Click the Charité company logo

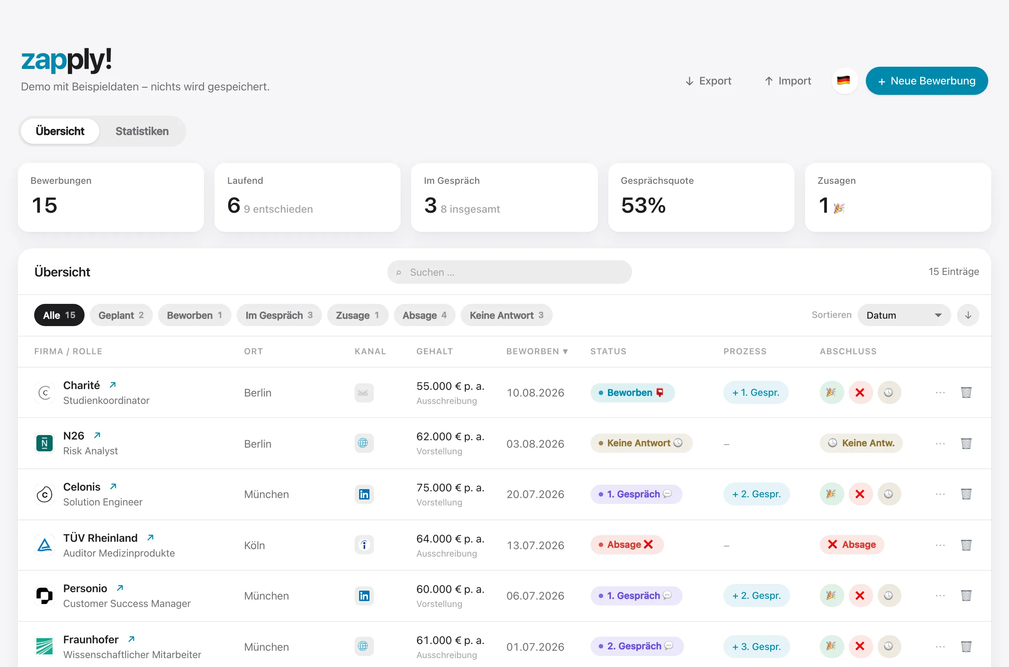coord(45,392)
